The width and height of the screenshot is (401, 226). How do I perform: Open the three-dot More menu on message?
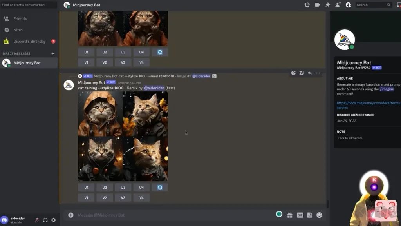pos(318,73)
